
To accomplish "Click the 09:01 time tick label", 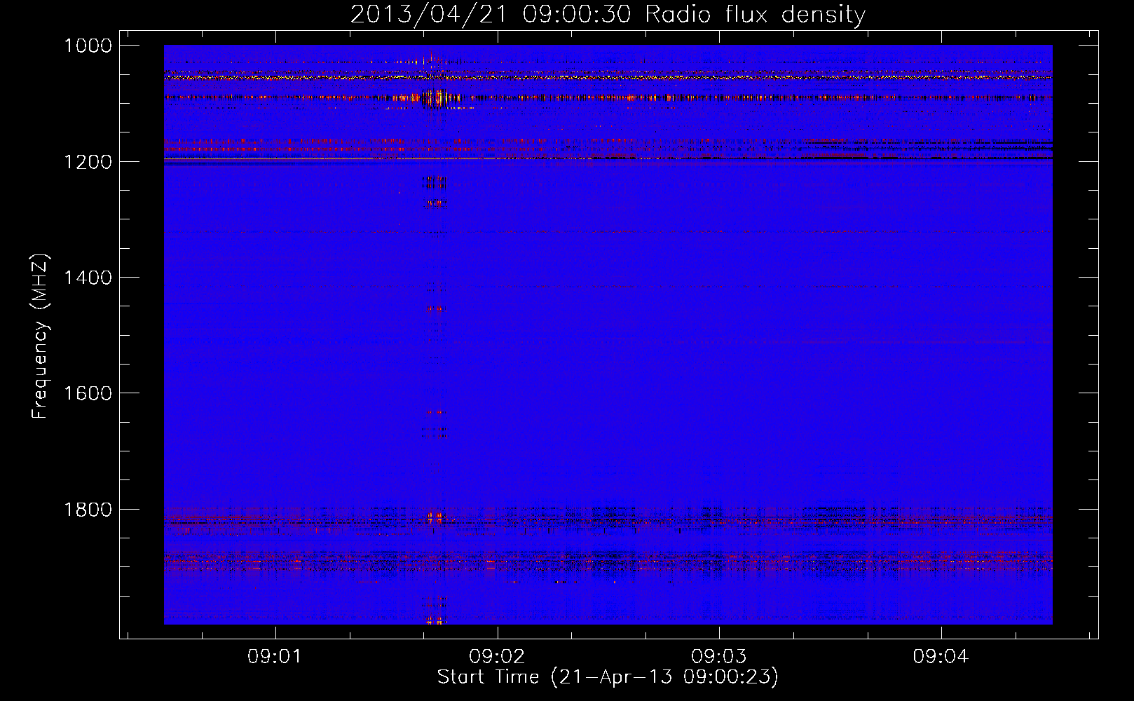I will [x=275, y=657].
